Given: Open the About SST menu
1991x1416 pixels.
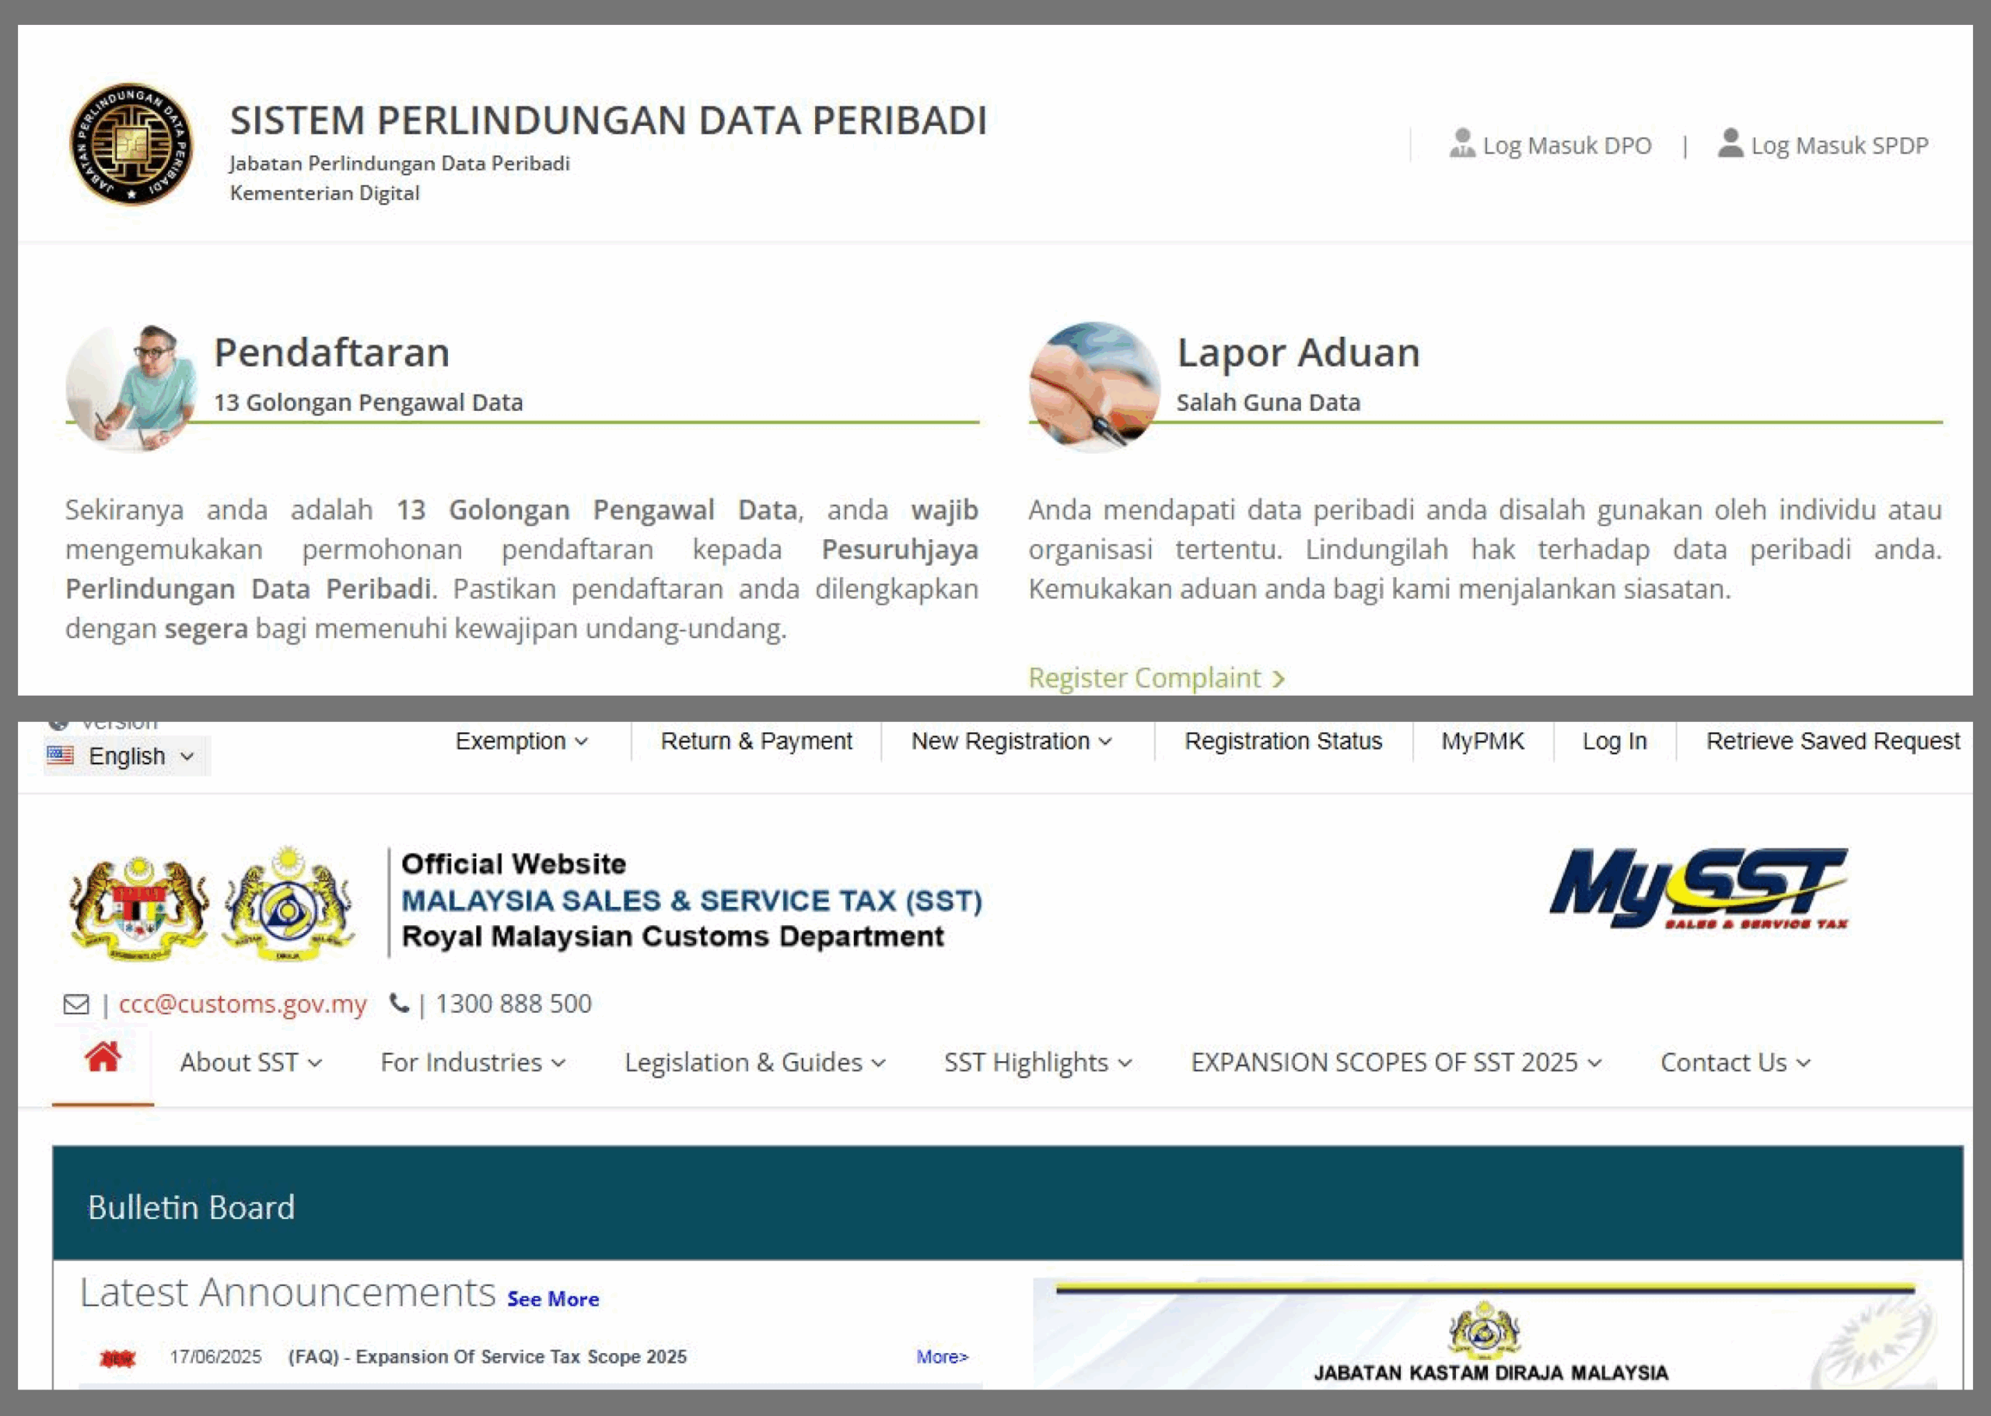Looking at the screenshot, I should coord(251,1063).
